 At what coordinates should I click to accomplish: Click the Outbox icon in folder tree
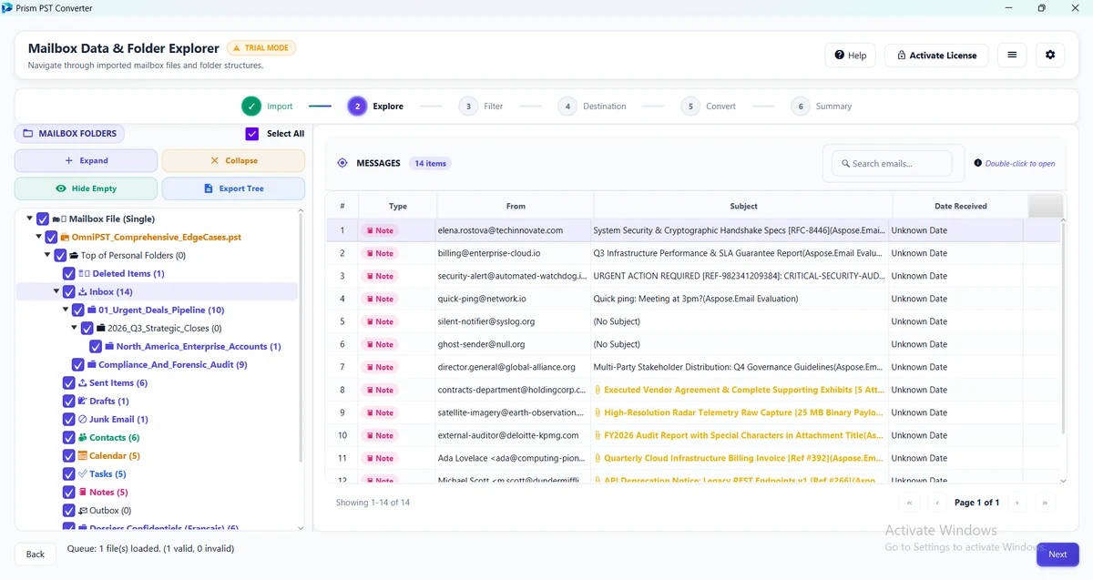coord(83,510)
